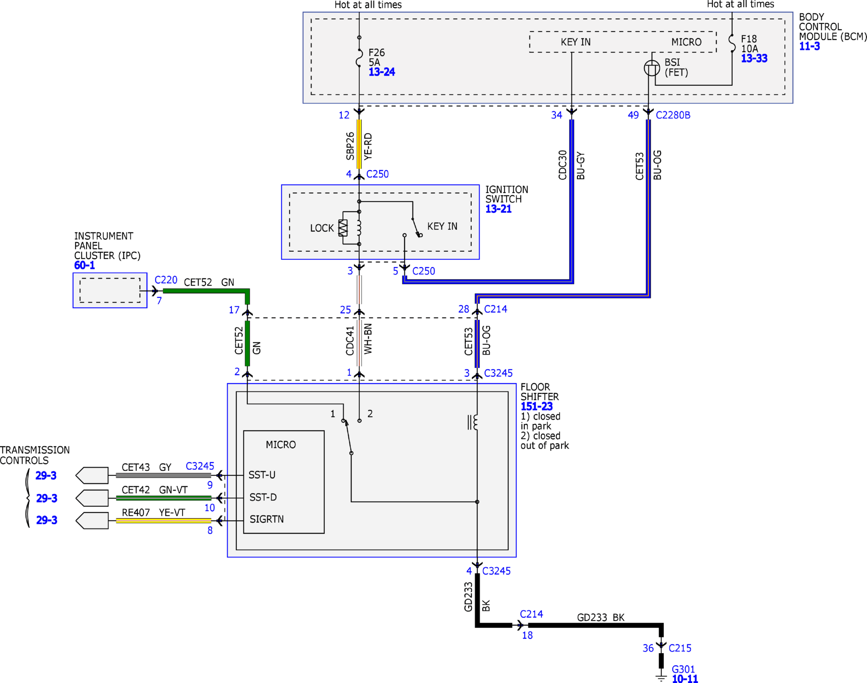Click connector label C215
867x683 pixels.
click(x=680, y=648)
